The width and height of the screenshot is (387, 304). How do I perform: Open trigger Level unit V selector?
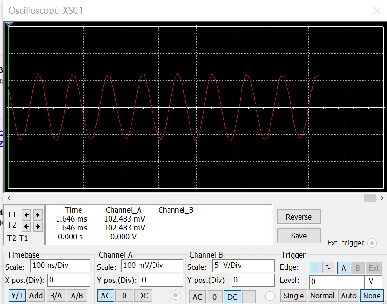point(373,282)
